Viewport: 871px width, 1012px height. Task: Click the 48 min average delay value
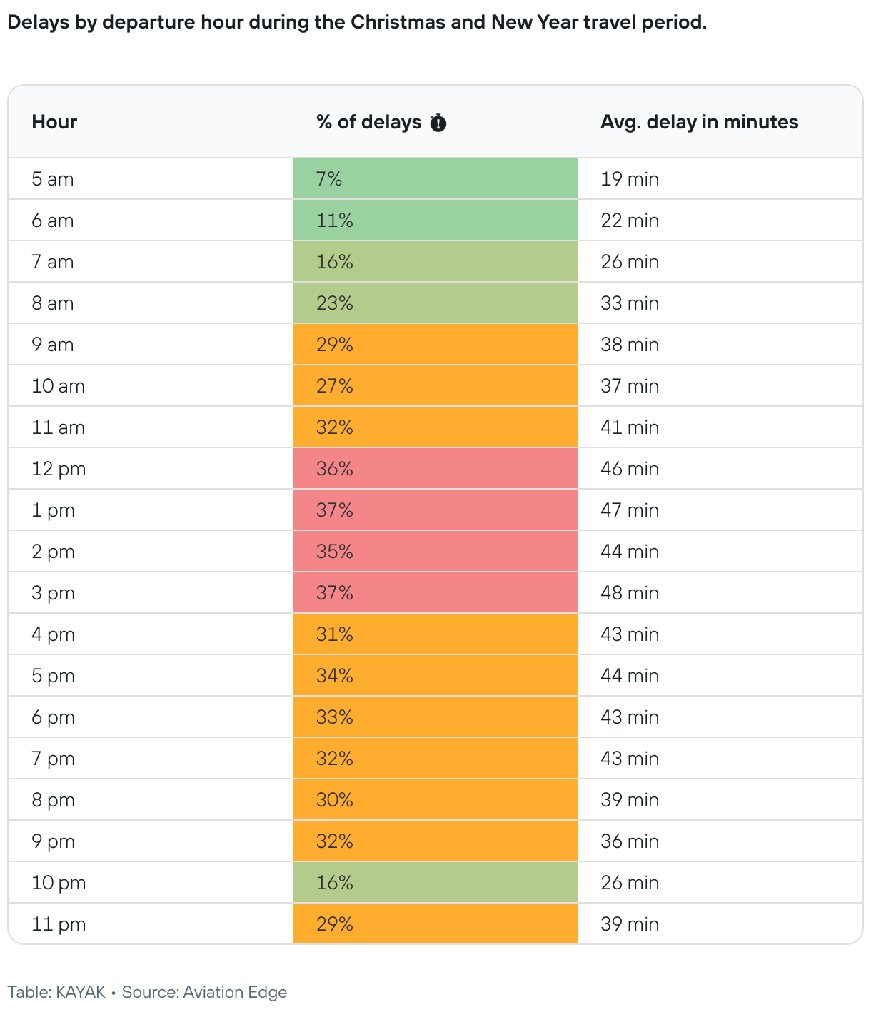point(629,593)
